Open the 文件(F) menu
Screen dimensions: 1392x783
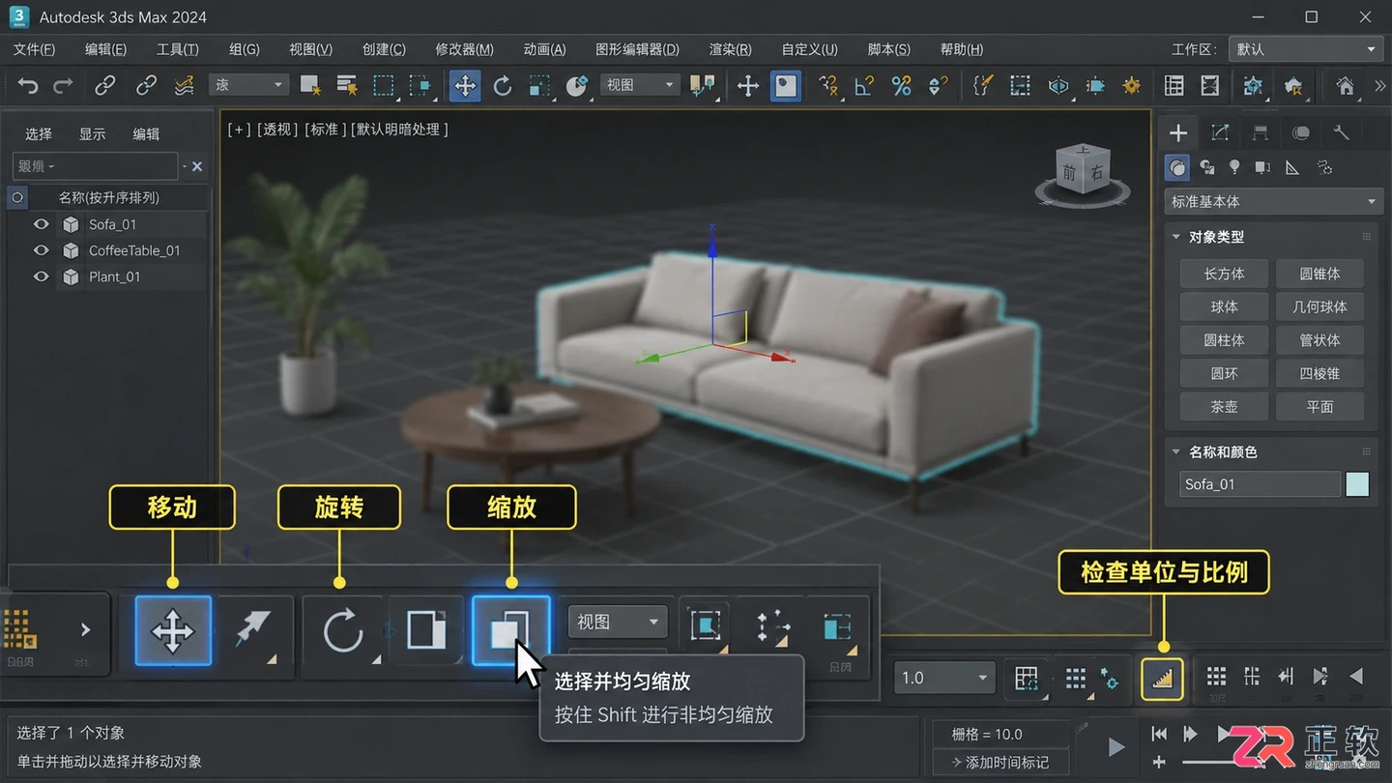[34, 49]
